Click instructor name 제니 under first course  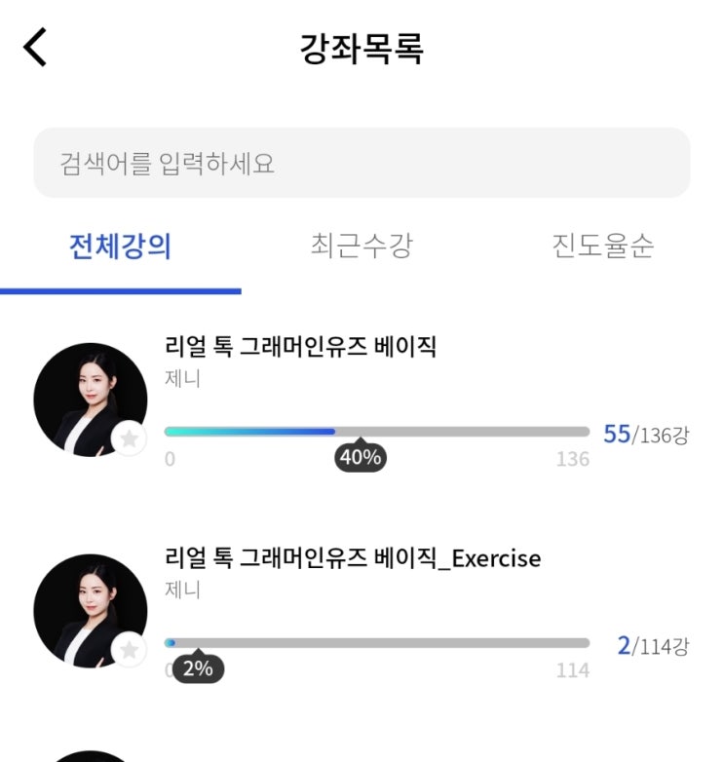point(183,379)
